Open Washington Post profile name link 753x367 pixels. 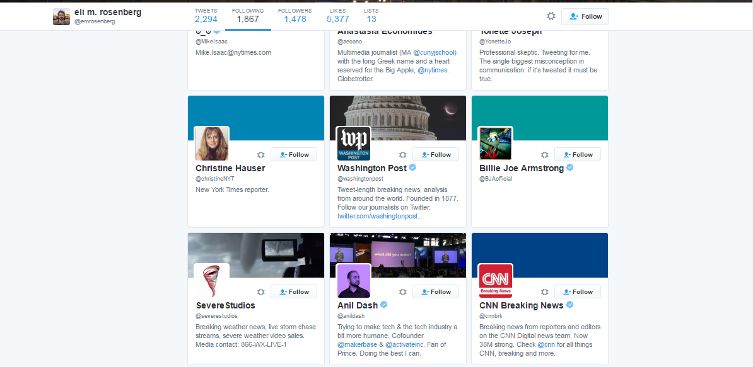(x=372, y=168)
